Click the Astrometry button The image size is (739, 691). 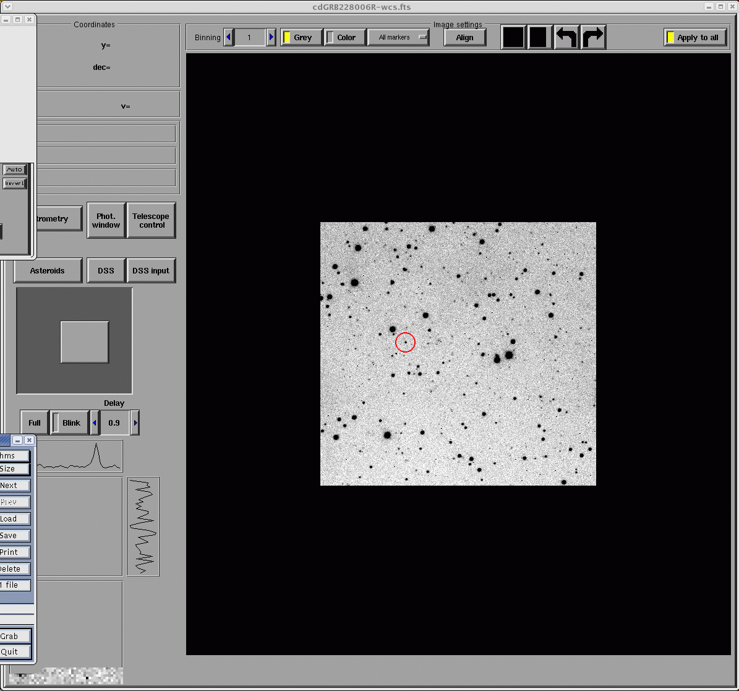[59, 219]
